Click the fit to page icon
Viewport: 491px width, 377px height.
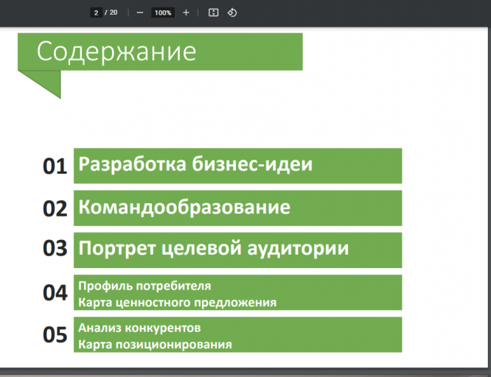[213, 13]
